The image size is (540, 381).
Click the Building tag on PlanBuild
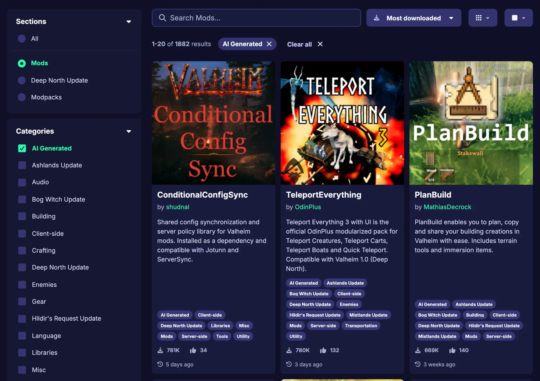pyautogui.click(x=475, y=315)
